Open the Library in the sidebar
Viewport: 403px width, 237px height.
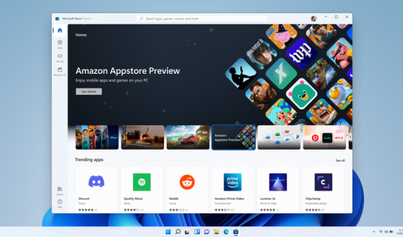[60, 191]
